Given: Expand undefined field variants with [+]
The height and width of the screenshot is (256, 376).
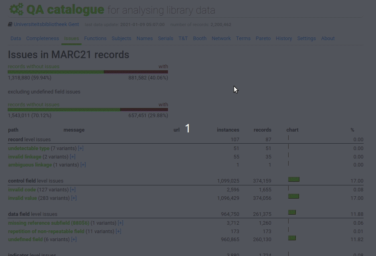Looking at the screenshot, I should tap(74, 240).
